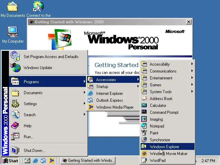Start Calculator from the Accessories menu
This screenshot has width=220, height=165.
(167, 106)
